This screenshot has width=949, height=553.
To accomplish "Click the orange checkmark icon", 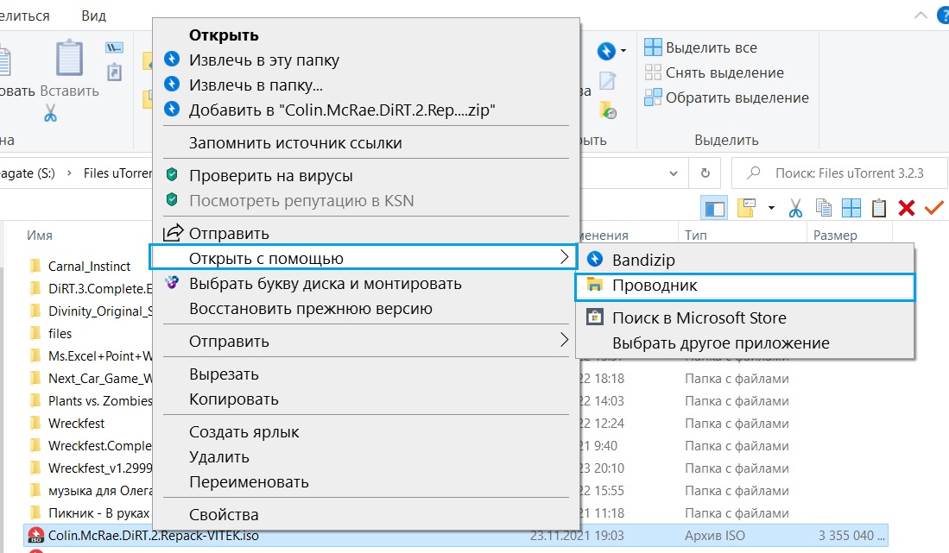I will (933, 207).
